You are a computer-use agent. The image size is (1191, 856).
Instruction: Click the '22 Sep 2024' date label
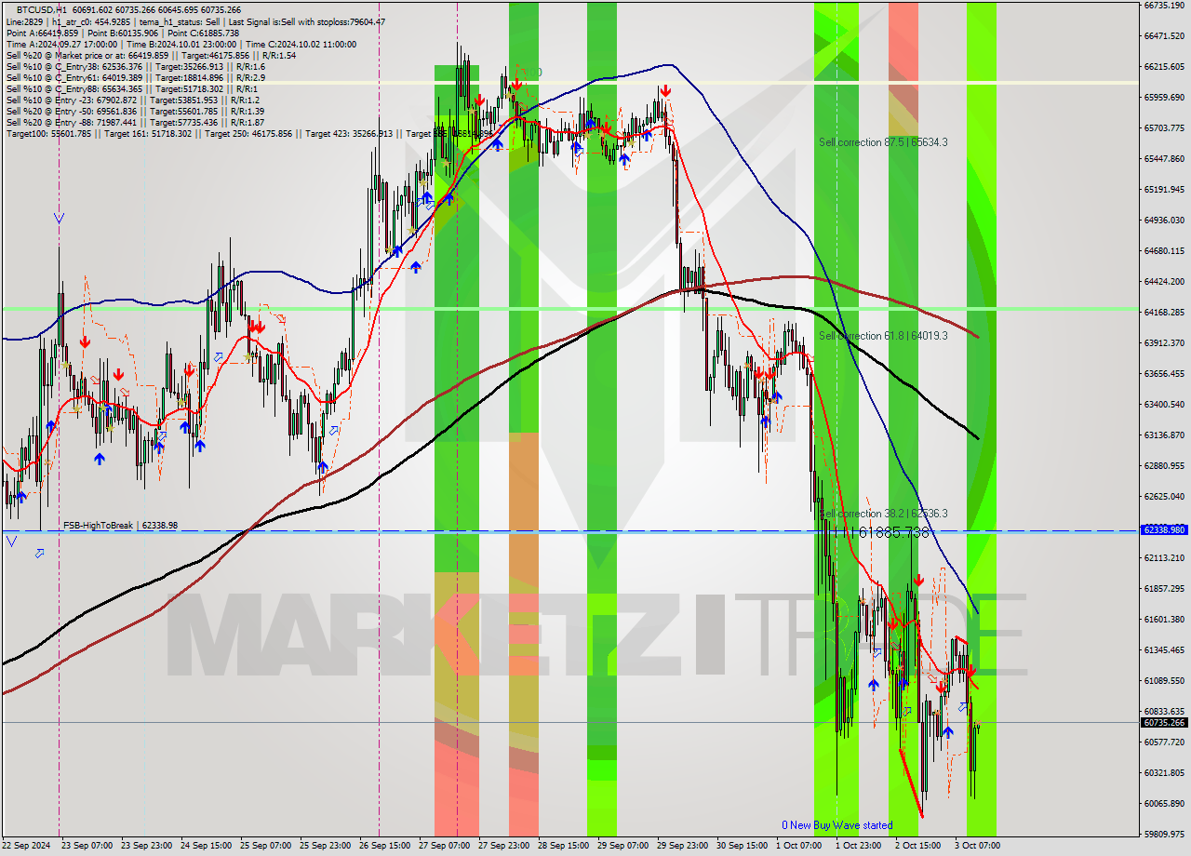click(26, 846)
